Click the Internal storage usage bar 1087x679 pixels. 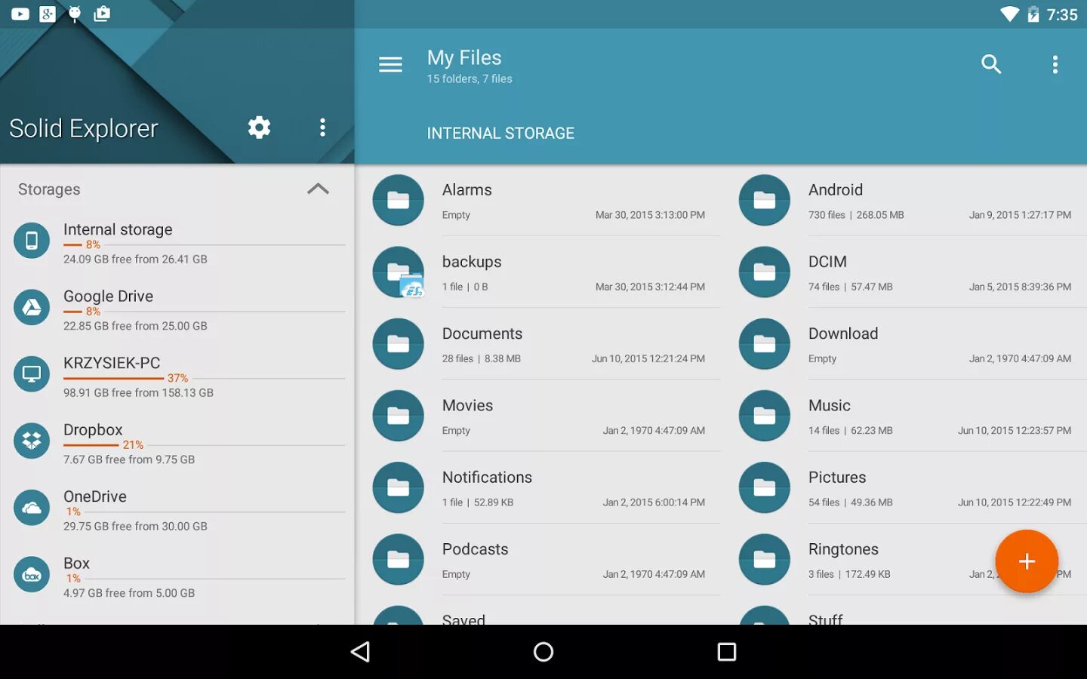(204, 244)
